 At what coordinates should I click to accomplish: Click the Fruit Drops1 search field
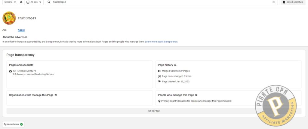(161, 2)
